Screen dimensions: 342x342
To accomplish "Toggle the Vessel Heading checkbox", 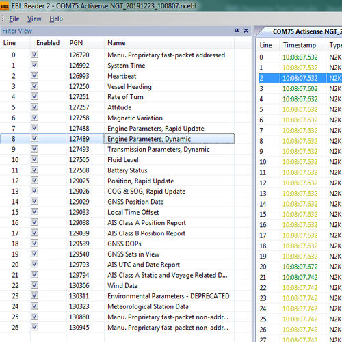I will (x=34, y=86).
